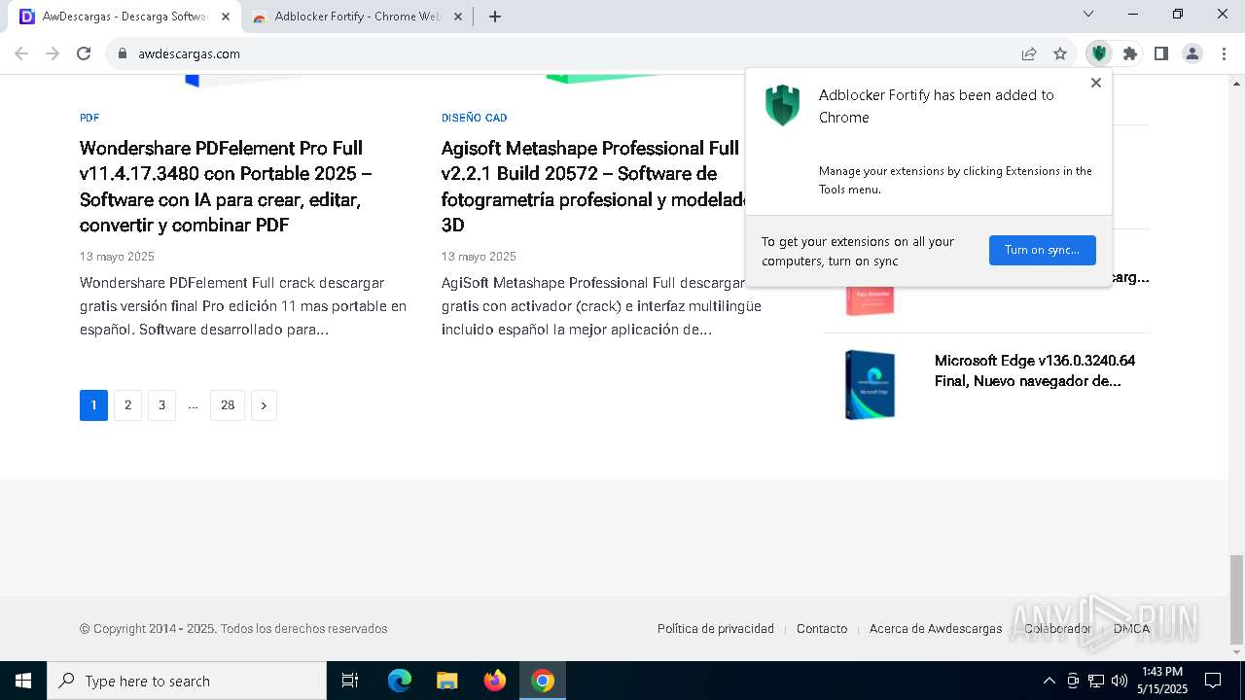Open the DISEÑO CAD category link

click(474, 118)
